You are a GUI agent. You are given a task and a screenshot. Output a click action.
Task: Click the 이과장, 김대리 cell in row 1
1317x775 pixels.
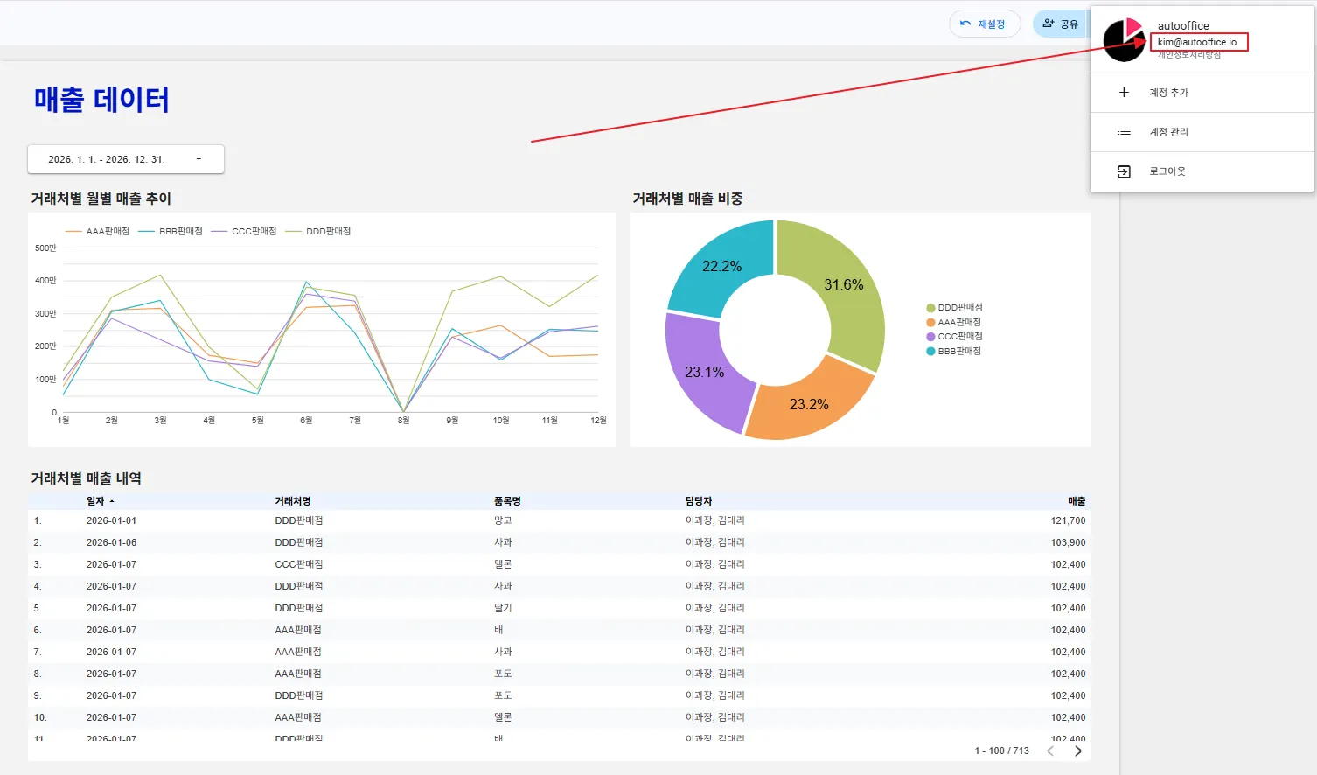715,520
